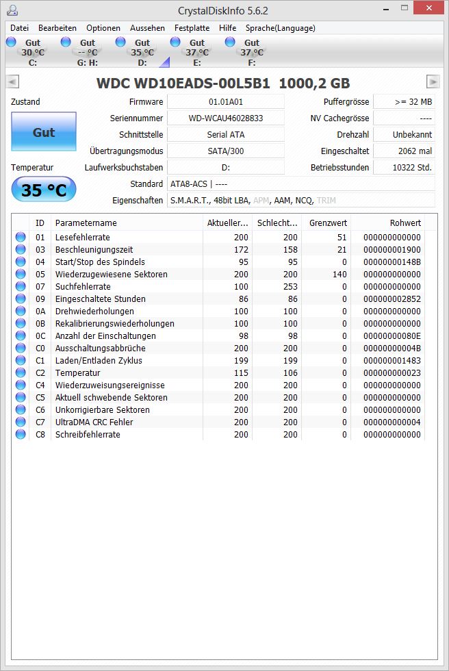449x671 pixels.
Task: Click the blue Gut health status button
Action: tap(44, 131)
